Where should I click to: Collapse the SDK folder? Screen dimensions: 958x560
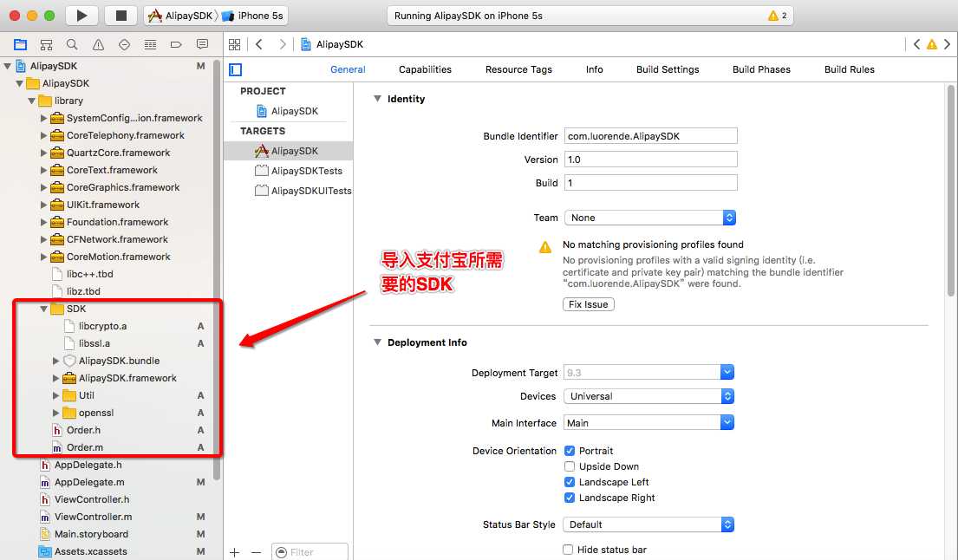tap(44, 309)
